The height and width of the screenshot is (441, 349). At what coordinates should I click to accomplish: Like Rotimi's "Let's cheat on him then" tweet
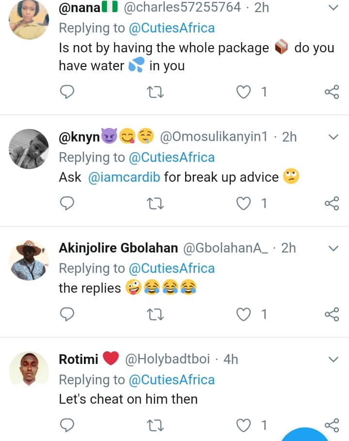pos(244,425)
